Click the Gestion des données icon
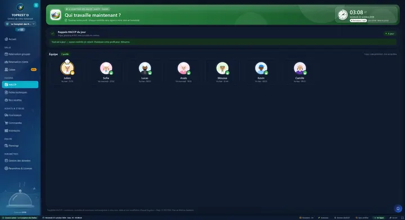405x220 pixels. 6,161
